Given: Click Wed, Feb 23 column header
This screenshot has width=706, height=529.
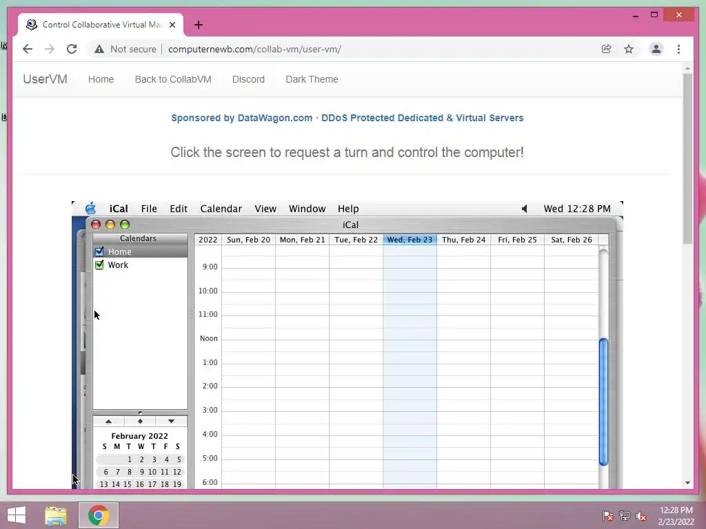Looking at the screenshot, I should point(410,240).
